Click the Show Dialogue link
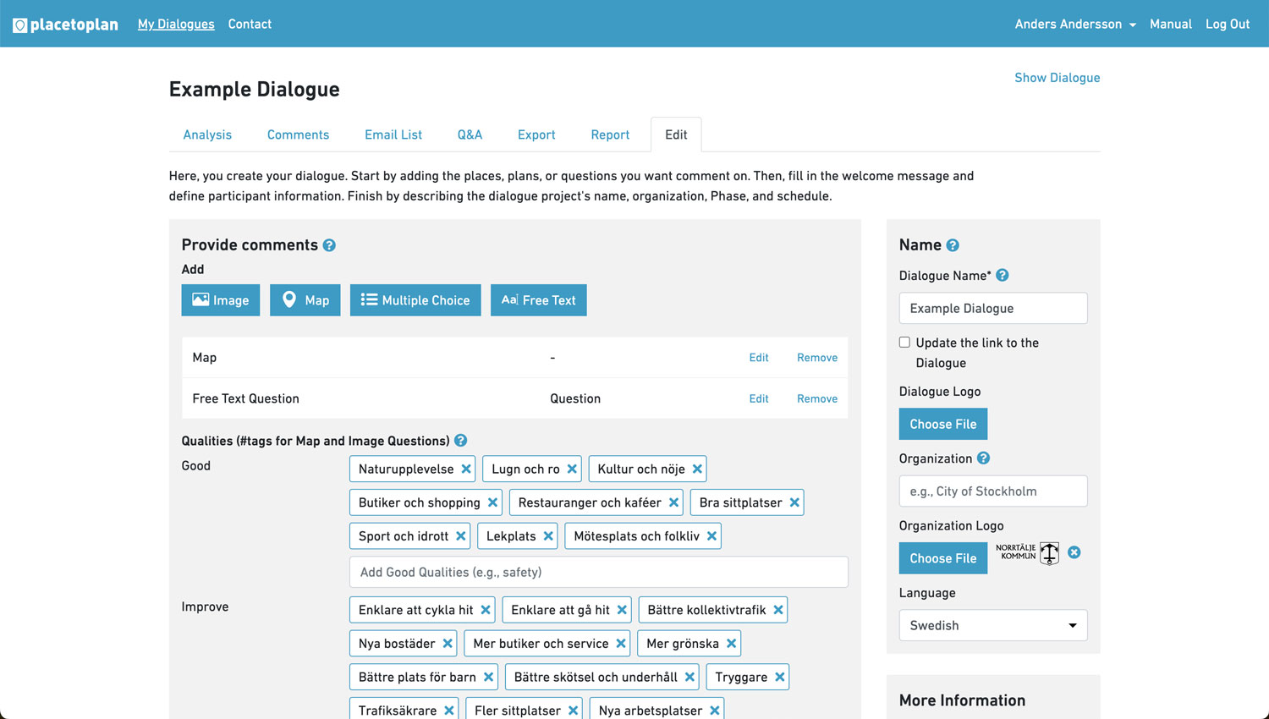Image resolution: width=1269 pixels, height=719 pixels. tap(1057, 78)
